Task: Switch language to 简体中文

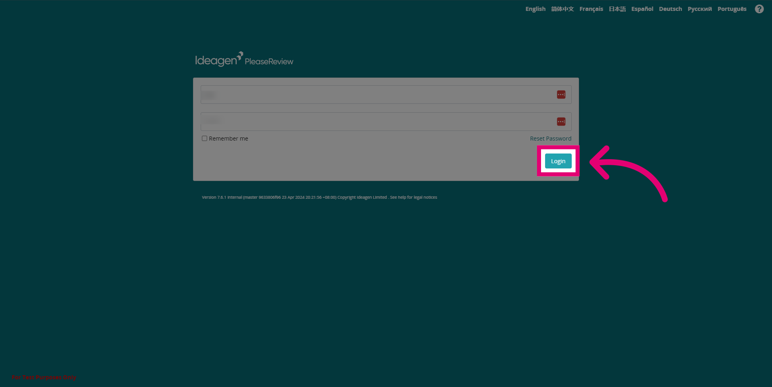Action: pos(562,9)
